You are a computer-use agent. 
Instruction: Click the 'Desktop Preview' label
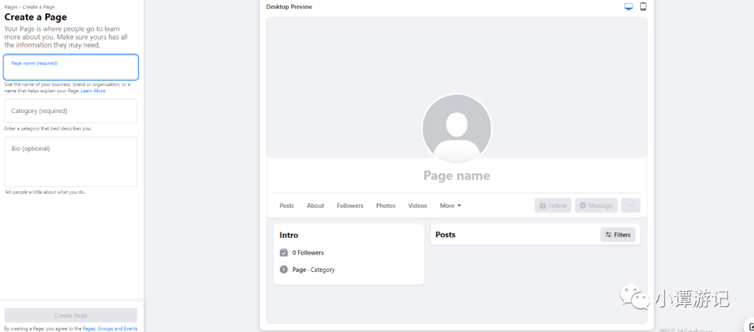pos(289,7)
